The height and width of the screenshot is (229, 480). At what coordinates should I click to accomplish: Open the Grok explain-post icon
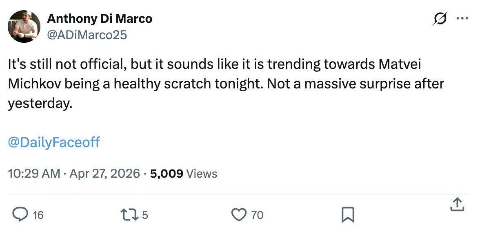coord(440,19)
